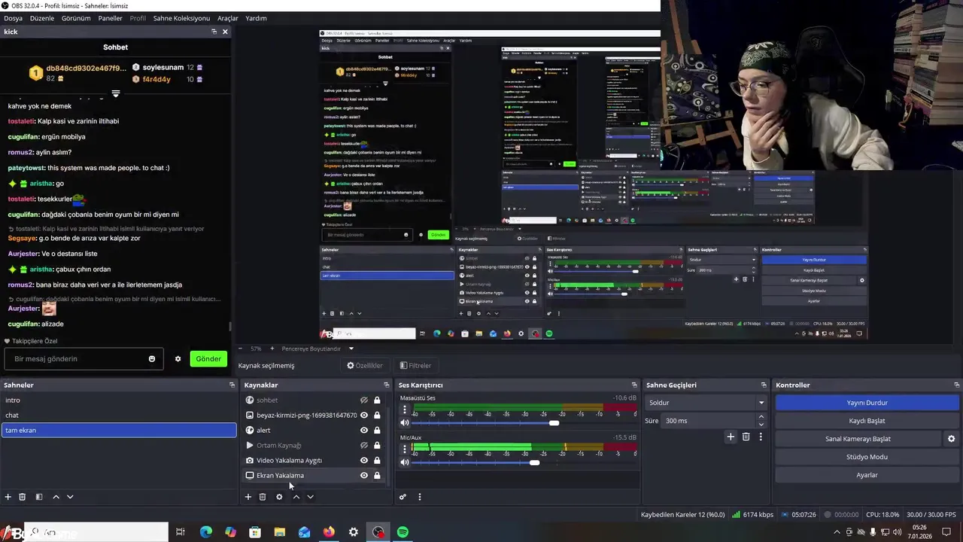The height and width of the screenshot is (542, 963).
Task: Open chat settings gear icon
Action: click(178, 359)
